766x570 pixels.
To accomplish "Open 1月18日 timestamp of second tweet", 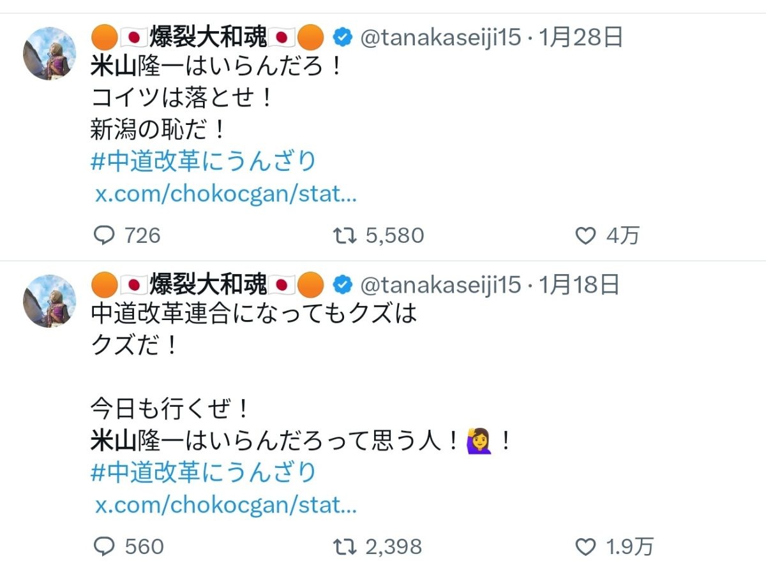I will [x=580, y=285].
